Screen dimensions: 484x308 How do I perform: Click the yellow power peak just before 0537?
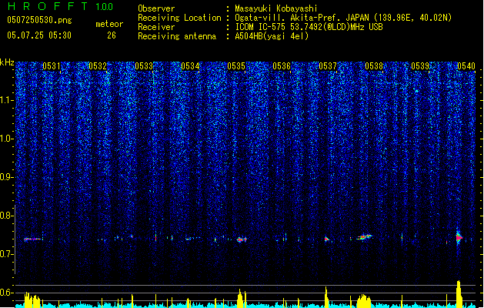(326, 297)
